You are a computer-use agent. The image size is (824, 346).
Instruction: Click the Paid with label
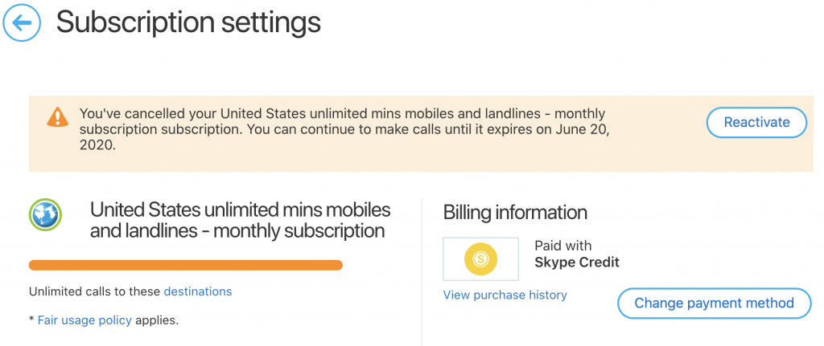562,246
